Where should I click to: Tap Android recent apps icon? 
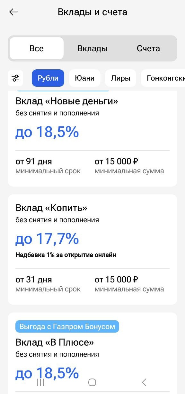click(40, 382)
